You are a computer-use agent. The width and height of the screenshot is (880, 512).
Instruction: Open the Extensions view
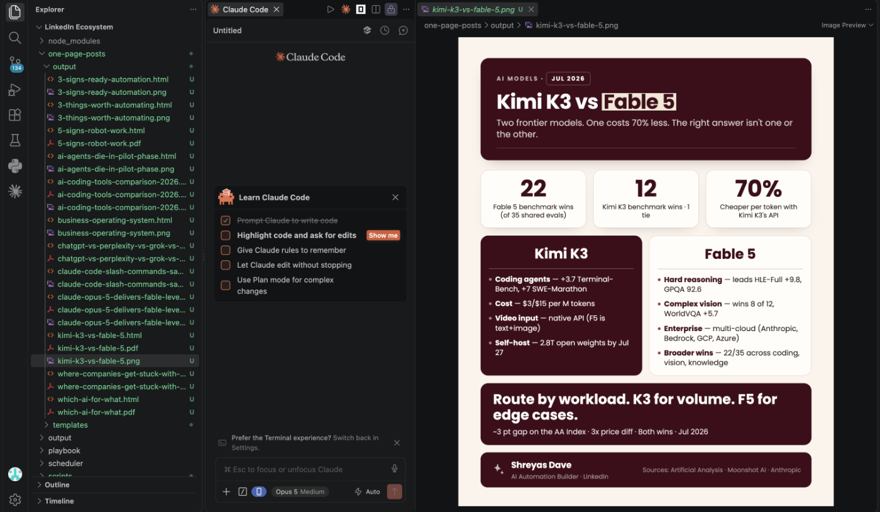pyautogui.click(x=15, y=115)
